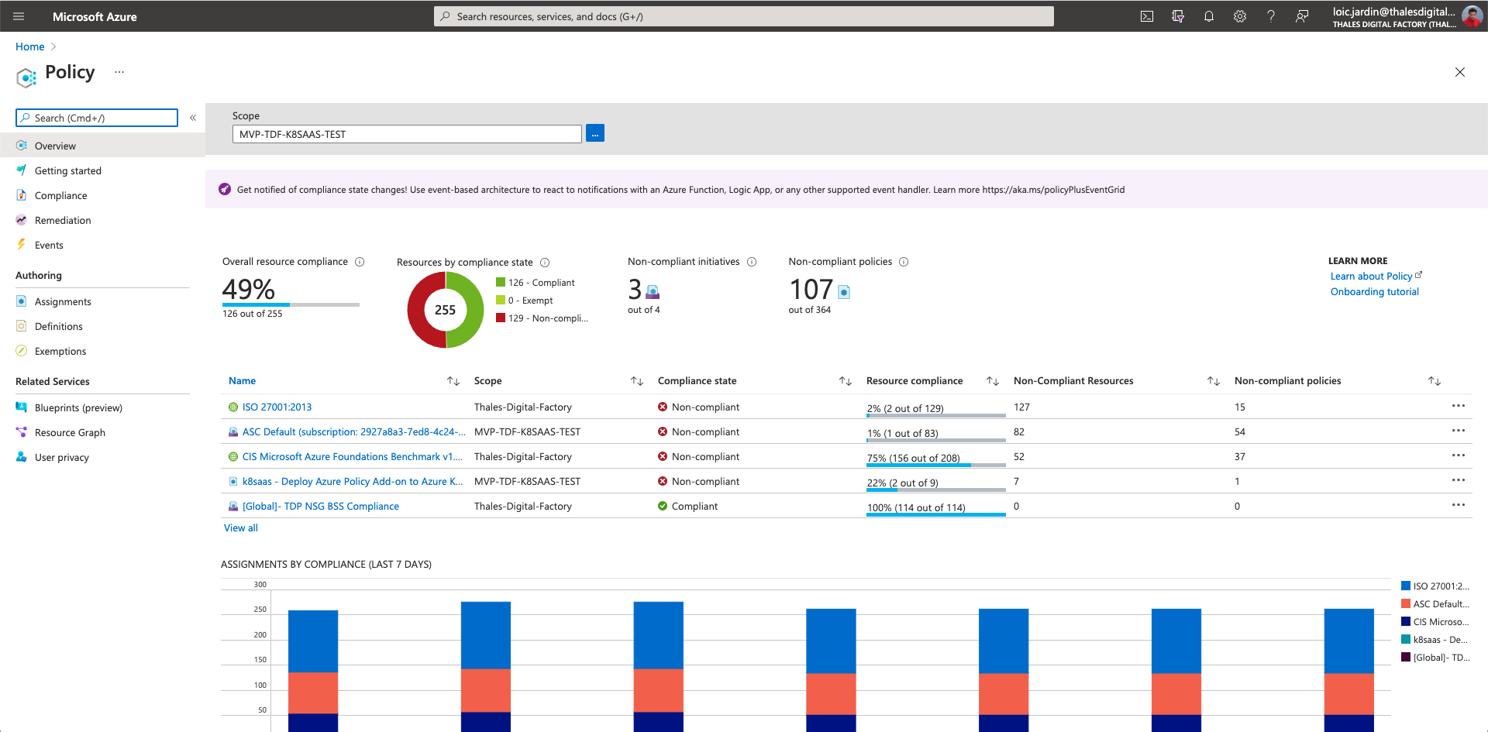The width and height of the screenshot is (1488, 732).
Task: Open ISO 27001:2013 assignment
Action: point(277,407)
